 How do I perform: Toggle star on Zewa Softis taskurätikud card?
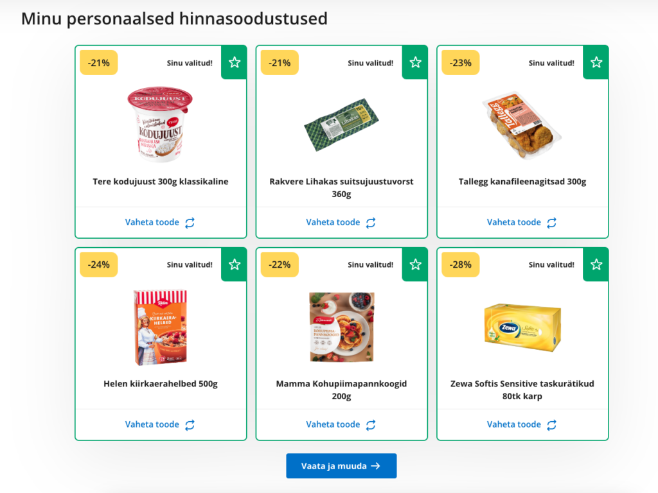(x=596, y=264)
